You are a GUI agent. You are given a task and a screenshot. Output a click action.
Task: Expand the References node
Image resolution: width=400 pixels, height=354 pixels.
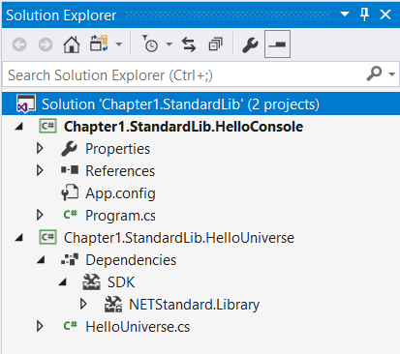coord(40,170)
